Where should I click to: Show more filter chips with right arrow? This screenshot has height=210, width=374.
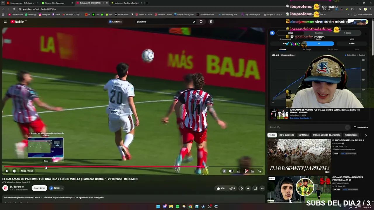(x=366, y=135)
